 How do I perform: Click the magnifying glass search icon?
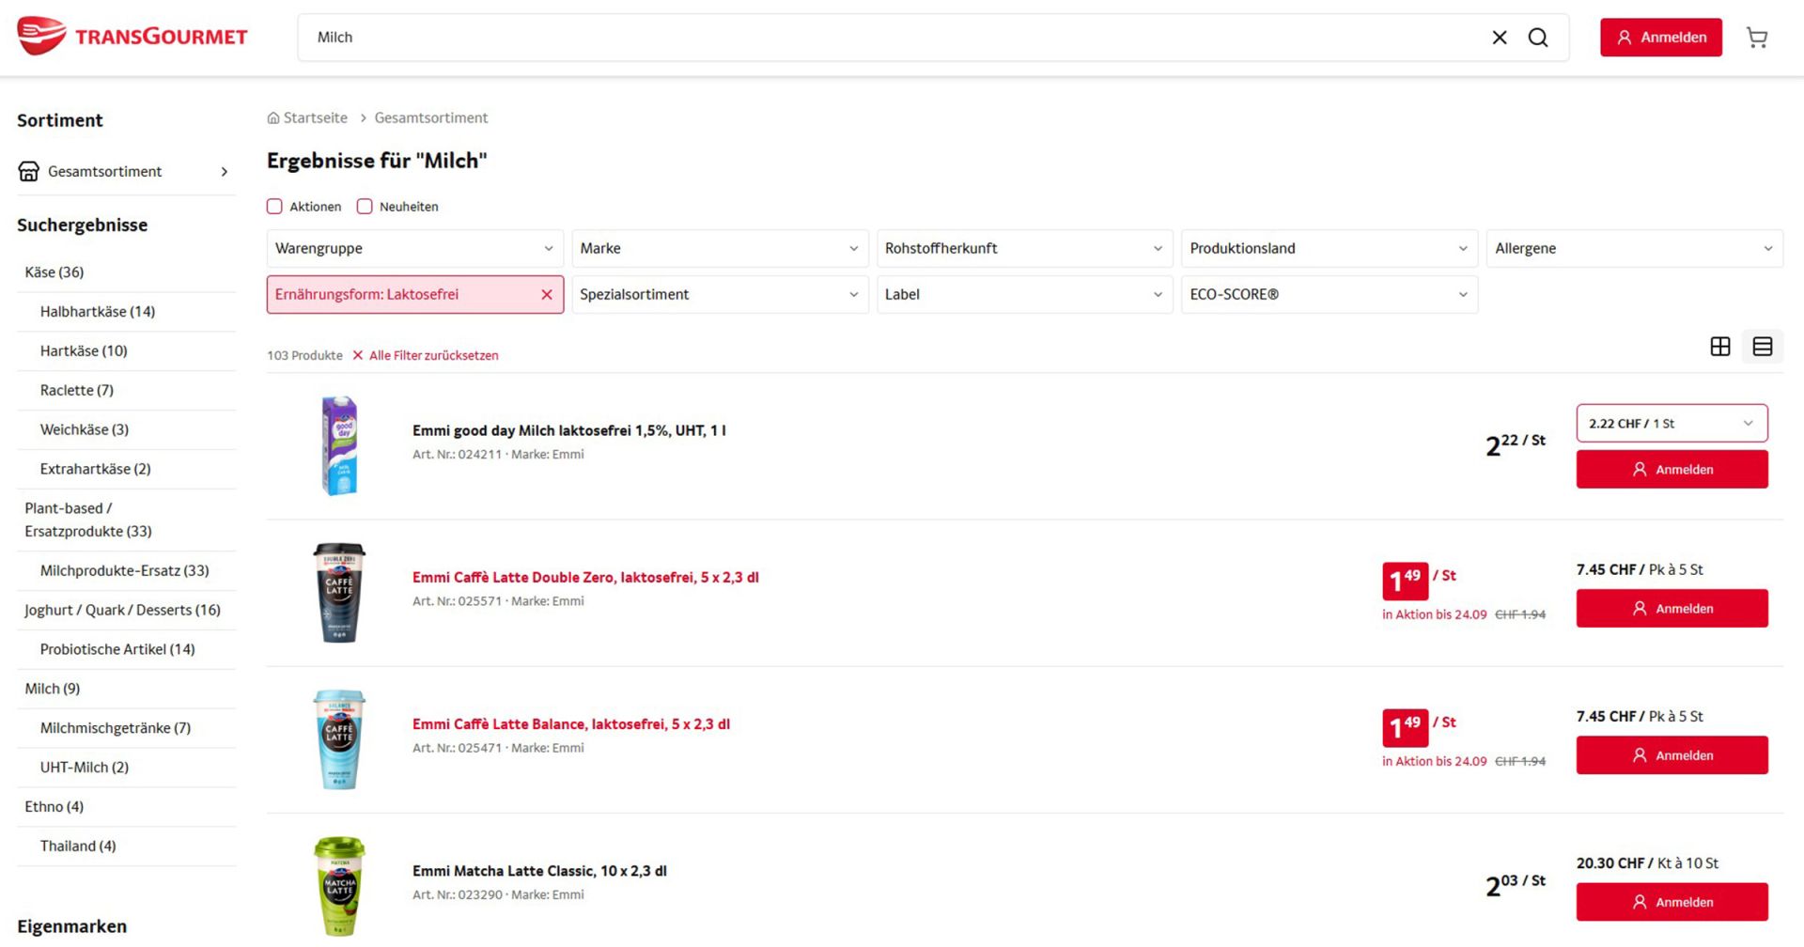[1538, 38]
